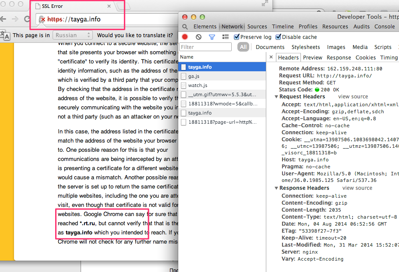This screenshot has height=272, width=399.
Task: Click the Server value nginx
Action: tap(310, 252)
